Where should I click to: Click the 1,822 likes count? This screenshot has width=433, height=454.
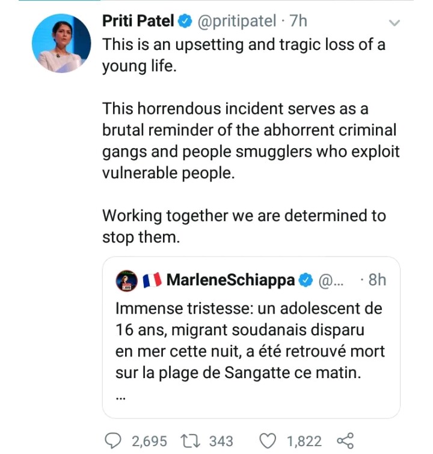point(304,441)
